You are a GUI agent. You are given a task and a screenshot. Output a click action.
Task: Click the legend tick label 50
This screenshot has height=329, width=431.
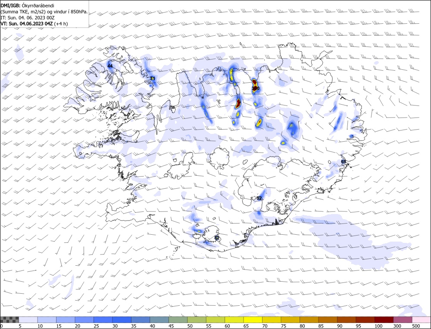click(x=190, y=326)
